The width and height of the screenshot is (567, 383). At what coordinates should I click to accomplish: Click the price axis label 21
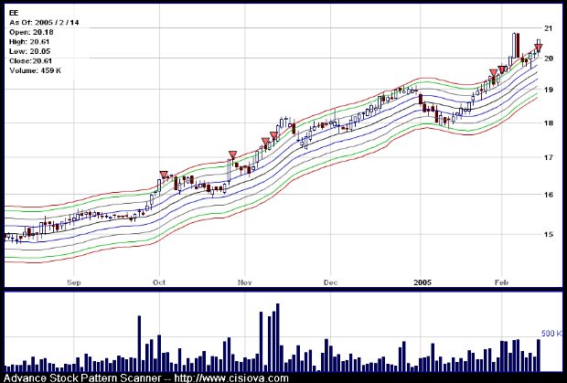point(548,28)
